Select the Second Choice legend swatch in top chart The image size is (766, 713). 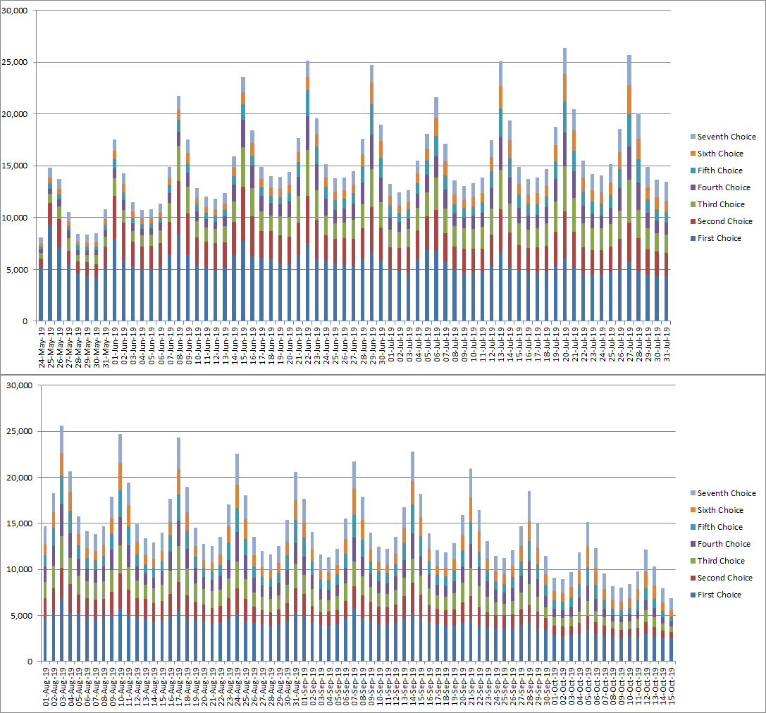[x=692, y=221]
